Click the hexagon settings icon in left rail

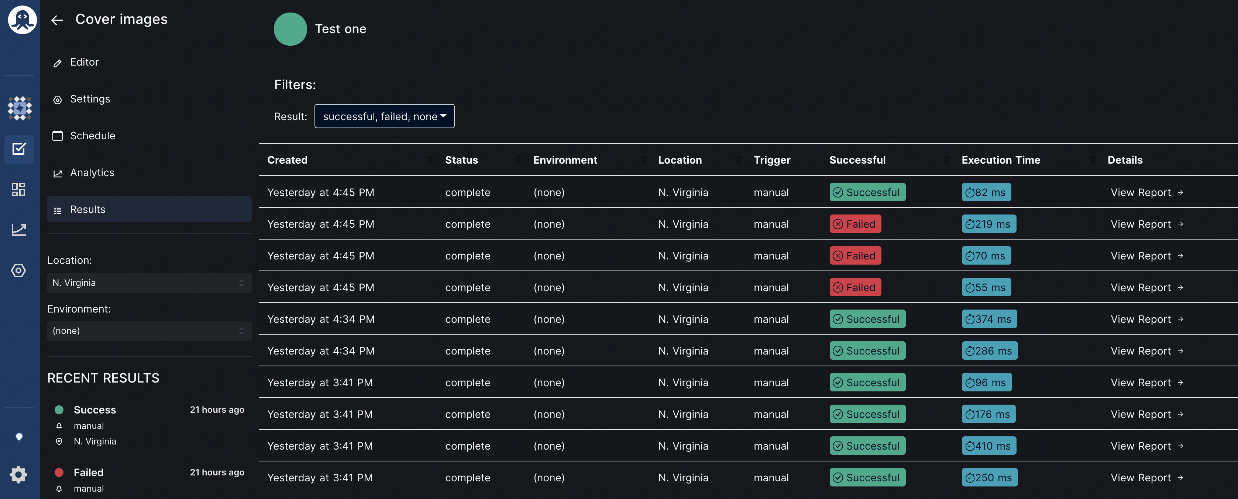(19, 271)
